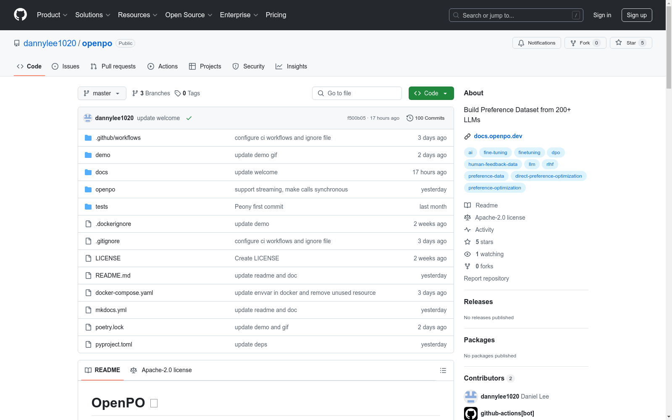
Task: Click the Sign up button
Action: tap(637, 15)
